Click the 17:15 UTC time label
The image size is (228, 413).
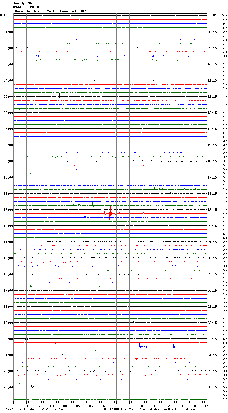click(x=212, y=177)
